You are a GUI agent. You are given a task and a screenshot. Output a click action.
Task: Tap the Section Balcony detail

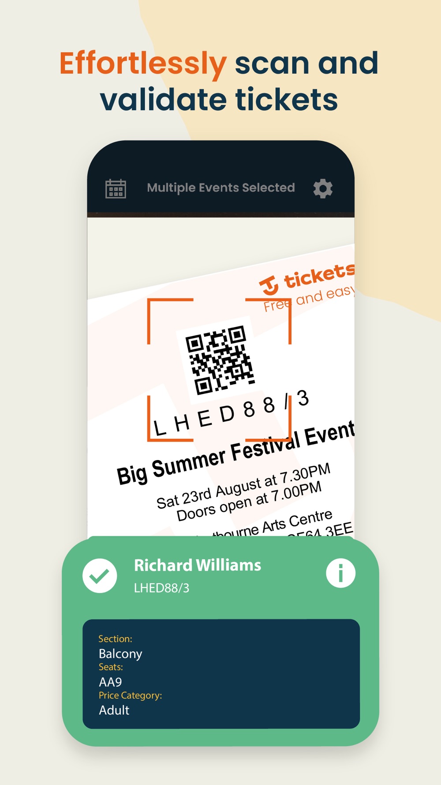120,648
